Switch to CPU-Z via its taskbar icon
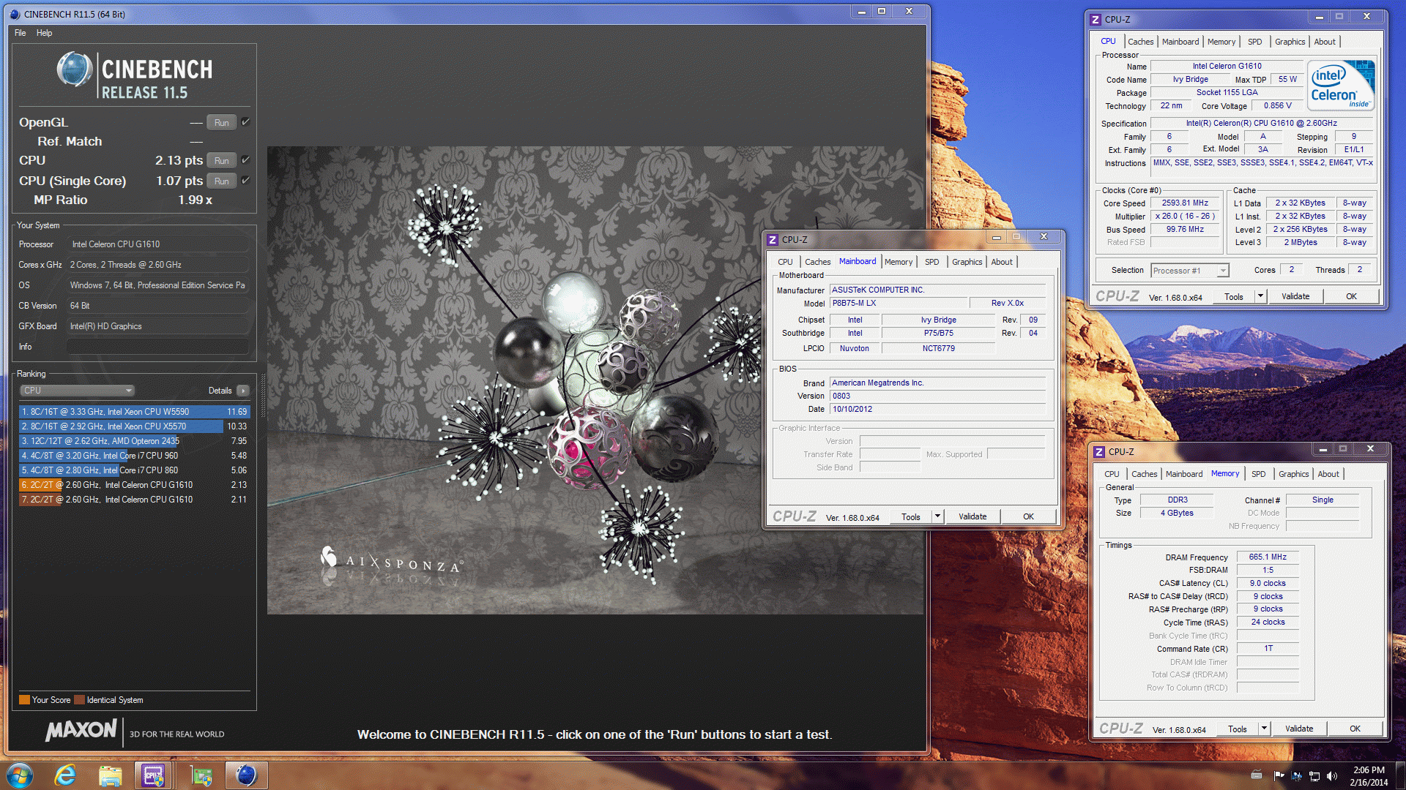The width and height of the screenshot is (1406, 790). click(x=154, y=775)
